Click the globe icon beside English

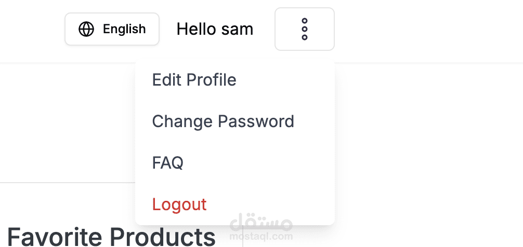click(86, 29)
